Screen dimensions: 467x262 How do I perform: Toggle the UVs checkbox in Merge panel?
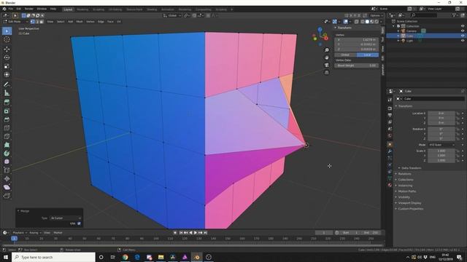79,223
